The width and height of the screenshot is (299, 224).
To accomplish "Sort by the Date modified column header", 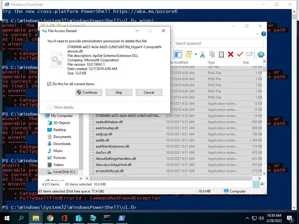I will pos(188,62).
